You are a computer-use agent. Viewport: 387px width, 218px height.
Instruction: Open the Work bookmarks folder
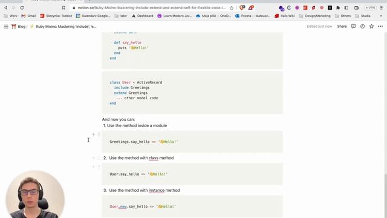pos(10,16)
